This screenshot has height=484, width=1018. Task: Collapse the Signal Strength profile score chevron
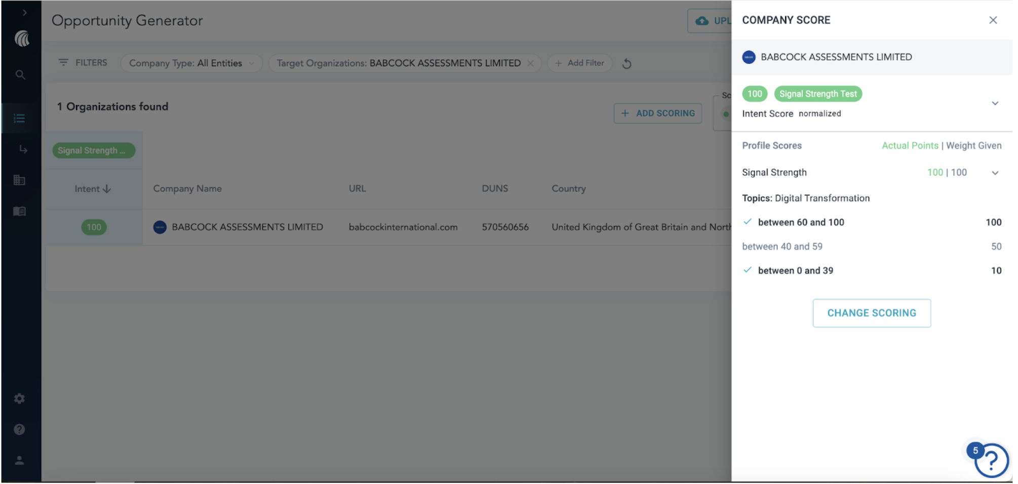pyautogui.click(x=995, y=173)
